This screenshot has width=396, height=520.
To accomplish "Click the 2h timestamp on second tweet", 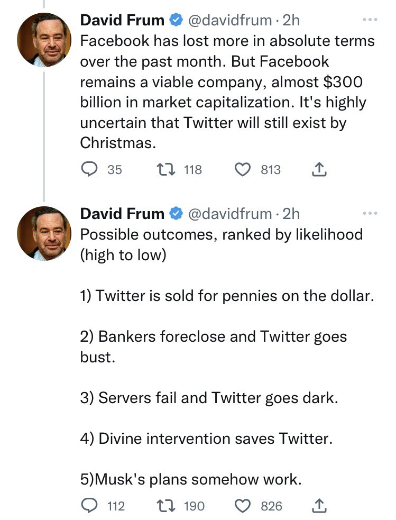I will pos(292,214).
